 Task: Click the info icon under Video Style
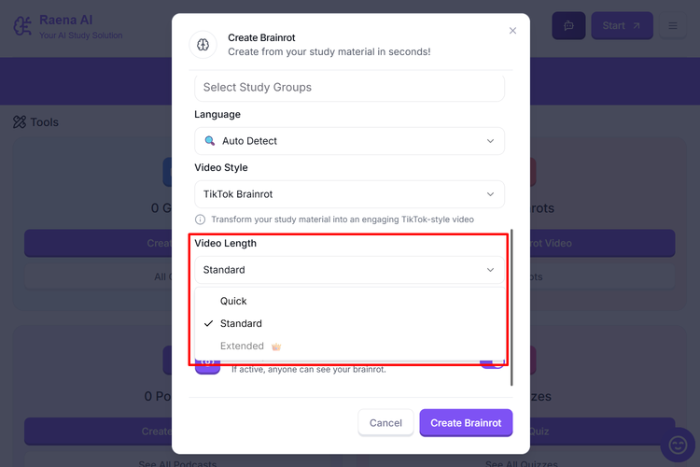(201, 219)
